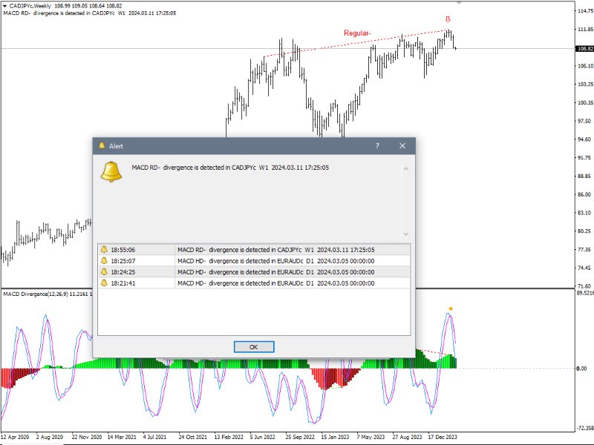Image resolution: width=594 pixels, height=445 pixels.
Task: Click the bell icon next to 18:25:07 alert
Action: tap(105, 262)
